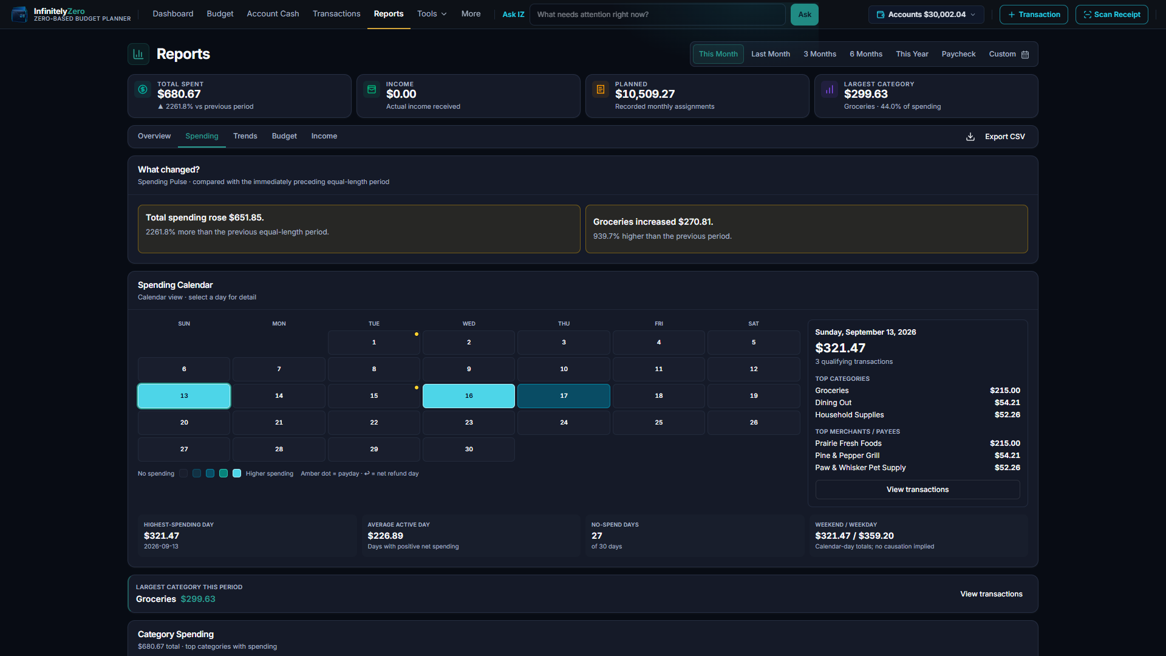This screenshot has height=656, width=1166.
Task: Open the Tools dropdown menu
Action: (432, 14)
